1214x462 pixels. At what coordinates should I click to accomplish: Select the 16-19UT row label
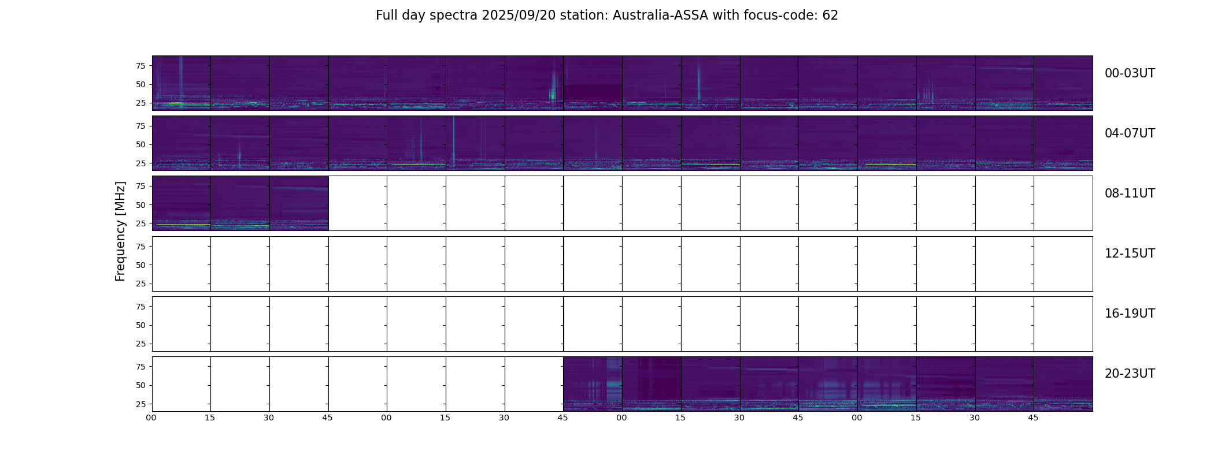pyautogui.click(x=1129, y=314)
